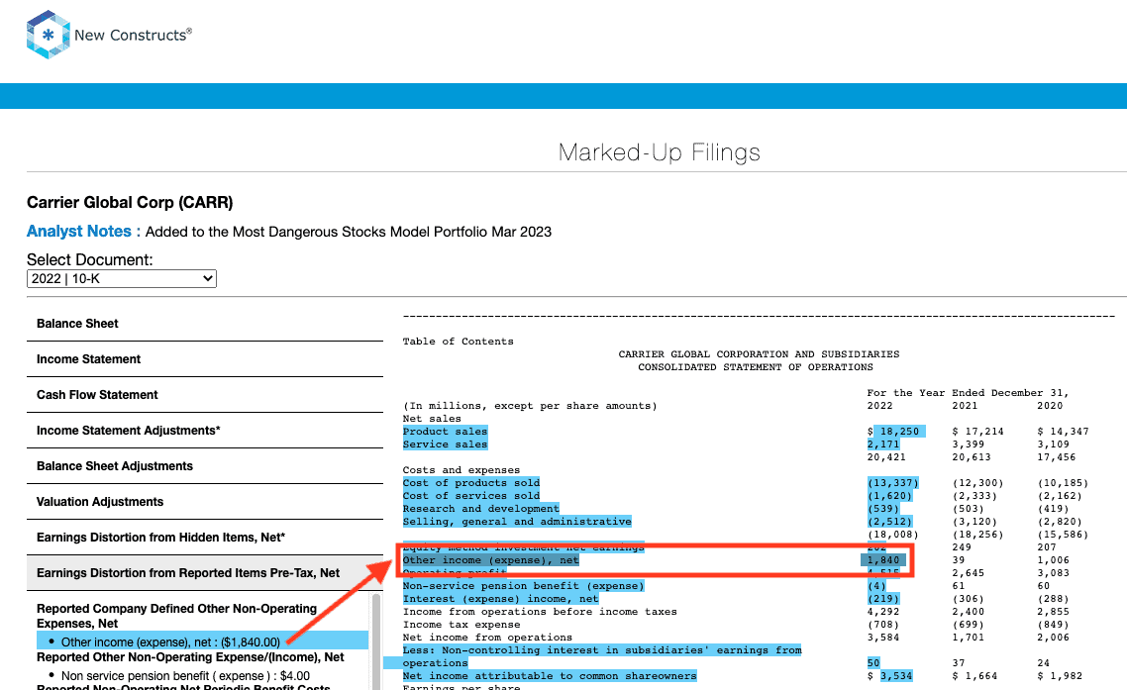Click the sidebar panel vertical scrollbar
Viewport: 1127px width, 690px height.
tap(376, 641)
